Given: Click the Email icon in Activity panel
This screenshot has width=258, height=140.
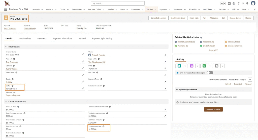Looking at the screenshot, I should pos(217,66).
